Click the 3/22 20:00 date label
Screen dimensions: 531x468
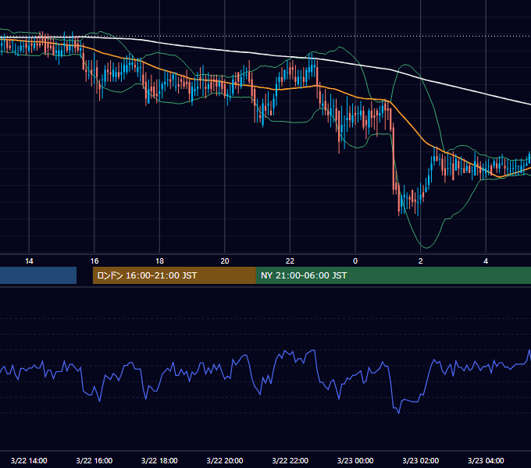click(x=225, y=460)
